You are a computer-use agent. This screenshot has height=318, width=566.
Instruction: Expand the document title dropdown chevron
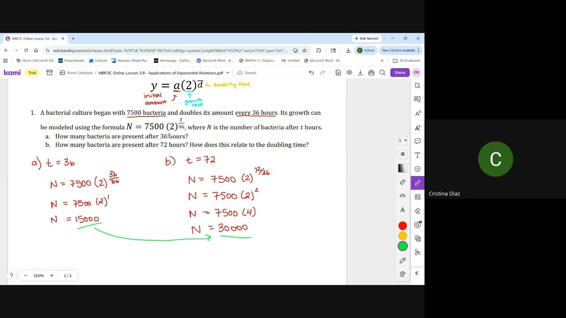tap(228, 73)
